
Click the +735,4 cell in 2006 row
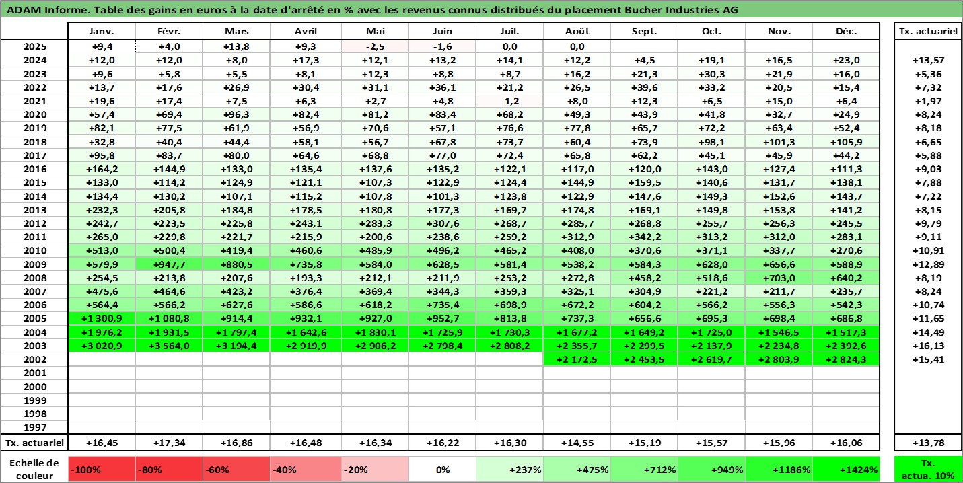click(443, 305)
